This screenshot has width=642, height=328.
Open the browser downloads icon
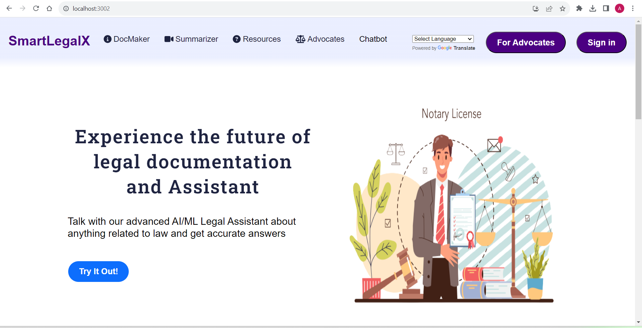(593, 8)
